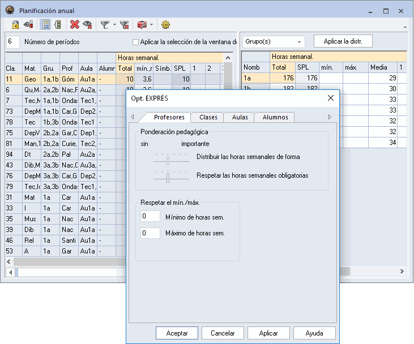Open the filter icon's dropdown arrow
Viewport: 414px width, 344px height.
[114, 25]
